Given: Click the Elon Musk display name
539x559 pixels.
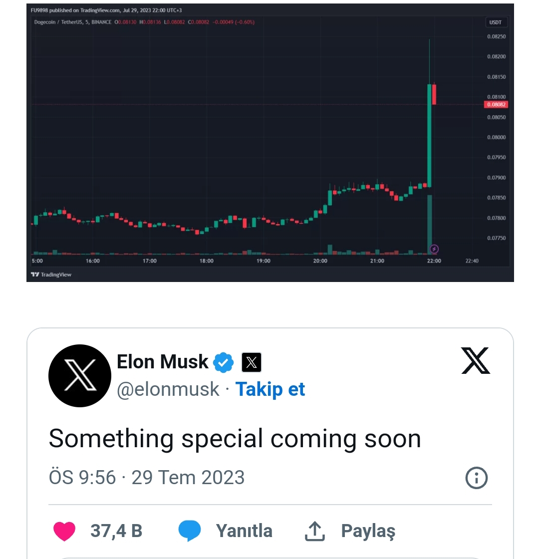Looking at the screenshot, I should (x=163, y=362).
